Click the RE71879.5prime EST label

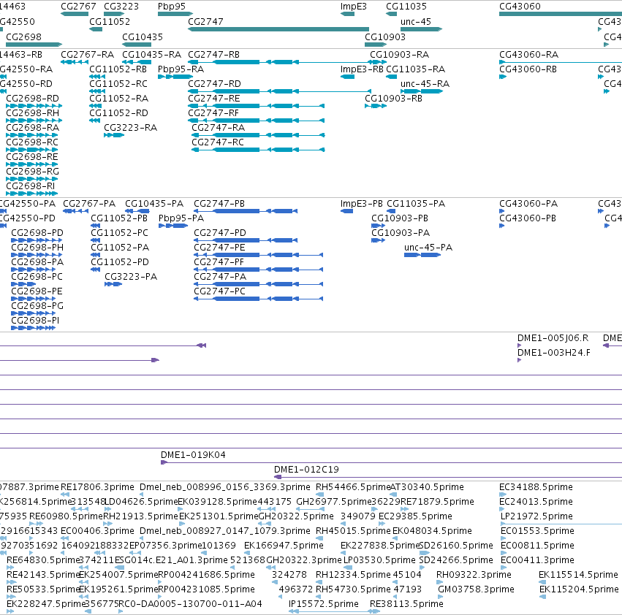(437, 502)
